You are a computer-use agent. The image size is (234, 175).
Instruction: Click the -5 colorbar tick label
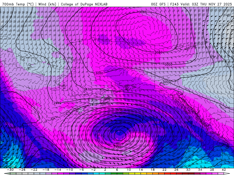click(x=81, y=170)
